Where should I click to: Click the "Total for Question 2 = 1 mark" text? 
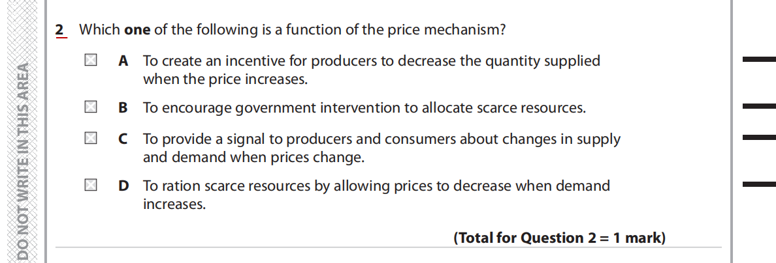click(x=559, y=238)
